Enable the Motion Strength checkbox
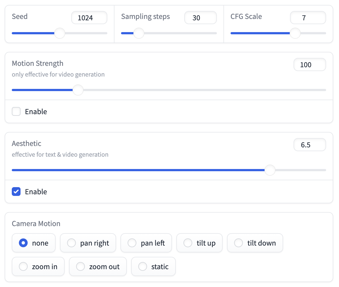 [x=16, y=111]
